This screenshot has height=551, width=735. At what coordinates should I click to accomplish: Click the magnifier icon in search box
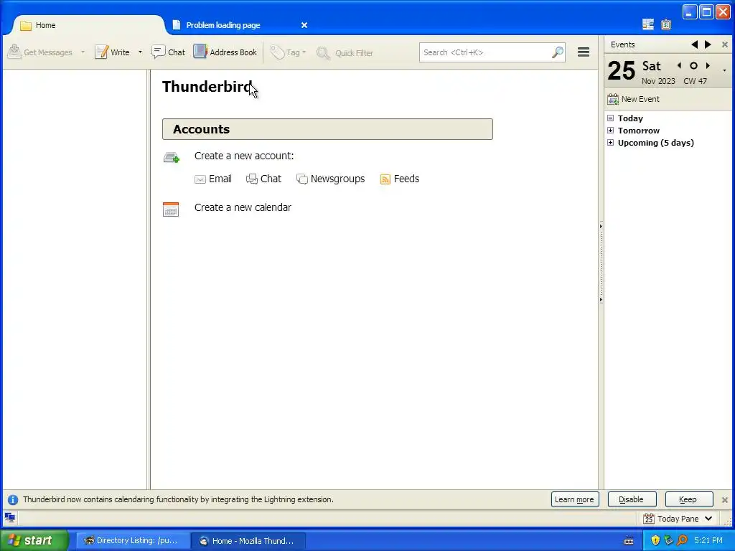coord(557,52)
